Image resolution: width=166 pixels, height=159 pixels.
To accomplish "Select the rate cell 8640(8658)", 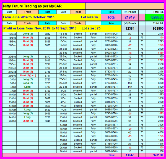I will tap(111, 148).
